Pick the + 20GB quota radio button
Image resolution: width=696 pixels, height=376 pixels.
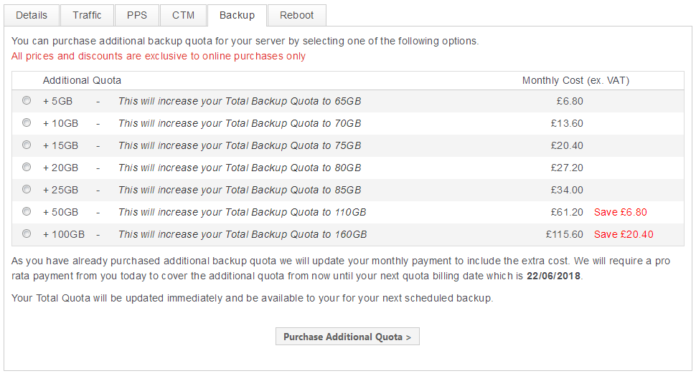tap(27, 168)
